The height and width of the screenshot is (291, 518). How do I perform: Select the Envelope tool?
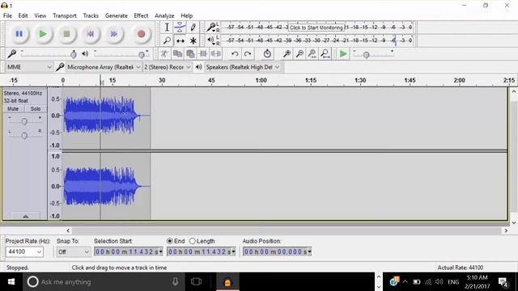pos(180,27)
